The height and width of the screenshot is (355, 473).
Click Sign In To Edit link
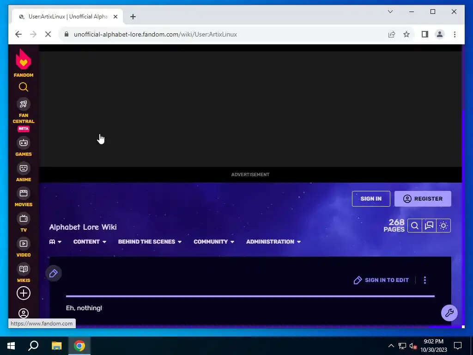click(x=381, y=280)
